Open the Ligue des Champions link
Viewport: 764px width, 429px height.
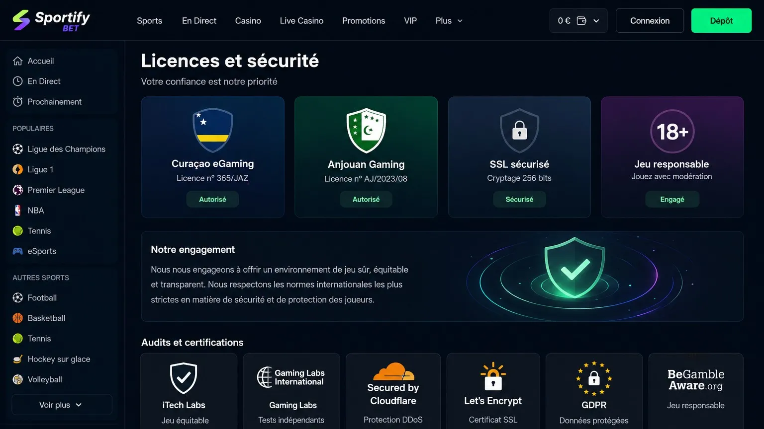[x=67, y=149]
